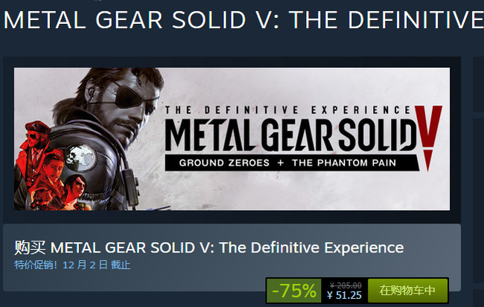The height and width of the screenshot is (307, 484).
Task: Click THE DEFINITIVE EXPERIENCE banner tagline
Action: point(286,110)
